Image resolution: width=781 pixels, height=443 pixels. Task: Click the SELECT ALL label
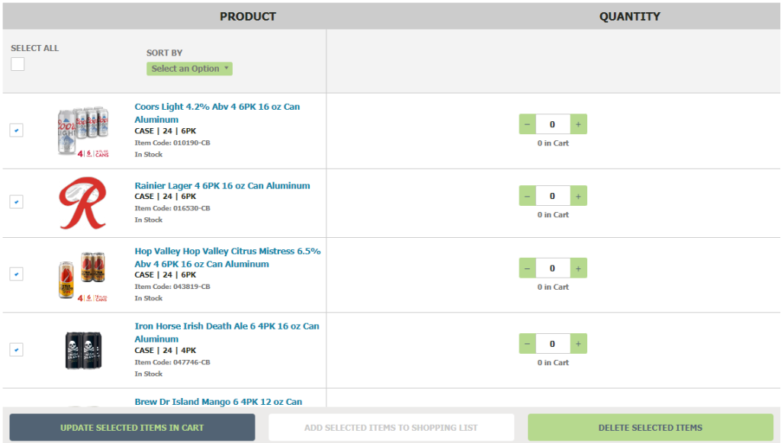pyautogui.click(x=35, y=48)
